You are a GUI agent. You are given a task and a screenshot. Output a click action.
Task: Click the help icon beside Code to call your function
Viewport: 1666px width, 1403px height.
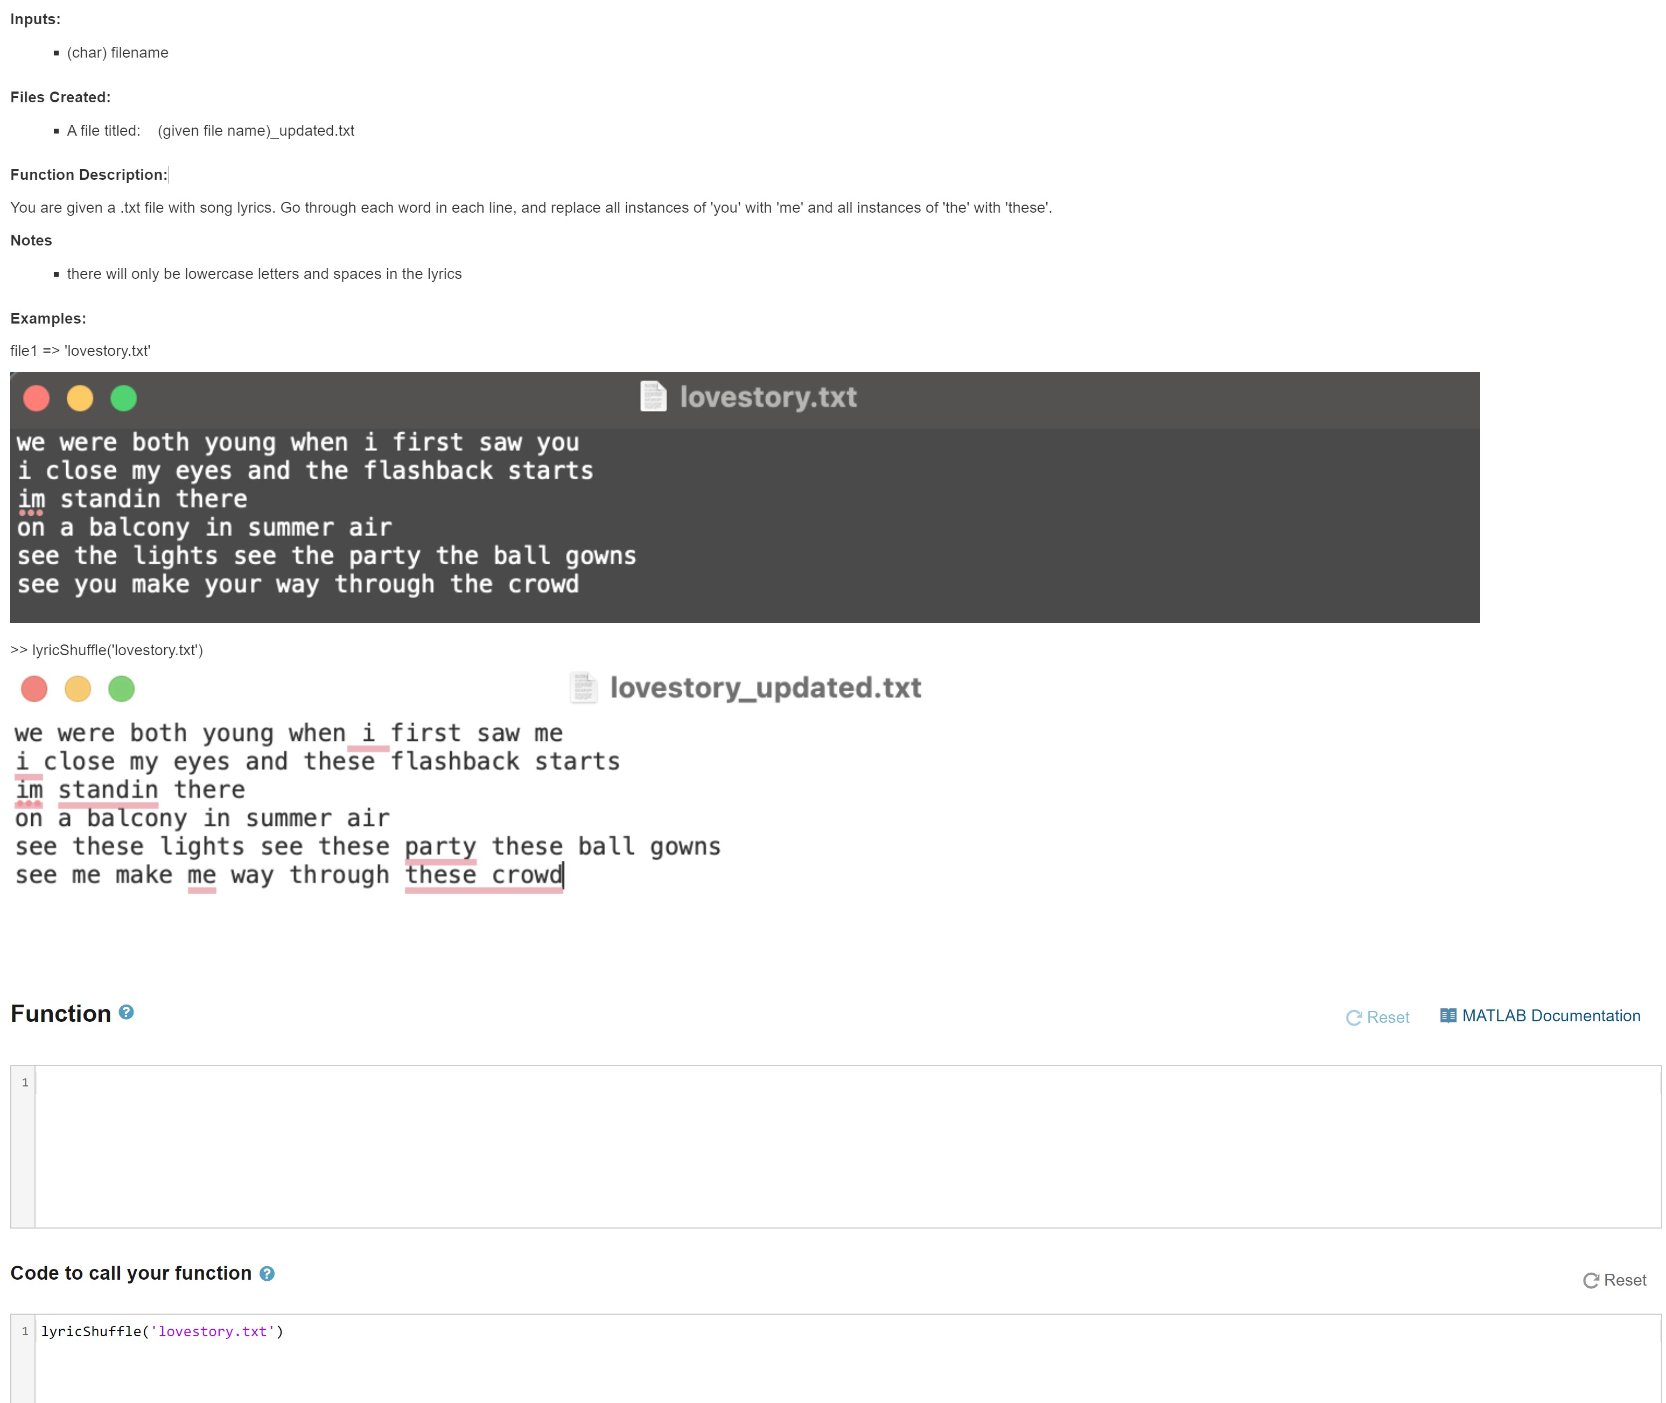click(x=267, y=1273)
